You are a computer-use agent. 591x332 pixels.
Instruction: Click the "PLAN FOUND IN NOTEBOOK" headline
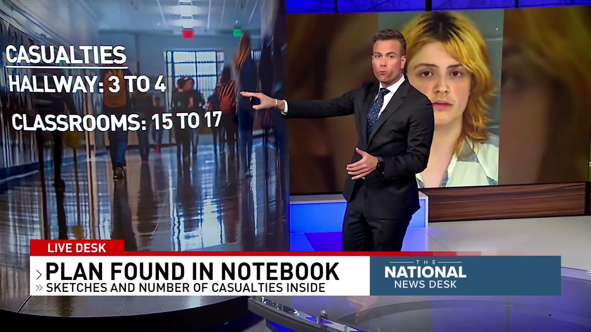coord(193,271)
